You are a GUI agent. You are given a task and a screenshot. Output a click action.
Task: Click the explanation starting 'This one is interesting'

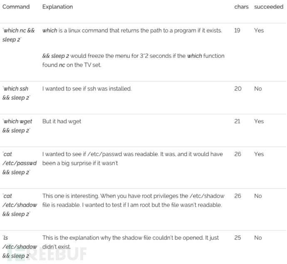pyautogui.click(x=133, y=200)
